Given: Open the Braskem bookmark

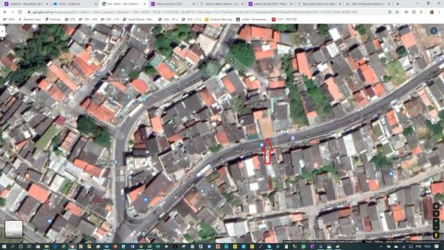Looking at the screenshot, I should [30, 19].
